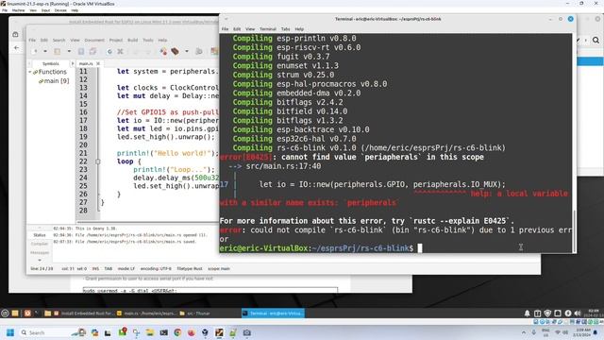This screenshot has width=604, height=340.
Task: Open the terminal icon on Windows taskbar
Action: pyautogui.click(x=163, y=332)
